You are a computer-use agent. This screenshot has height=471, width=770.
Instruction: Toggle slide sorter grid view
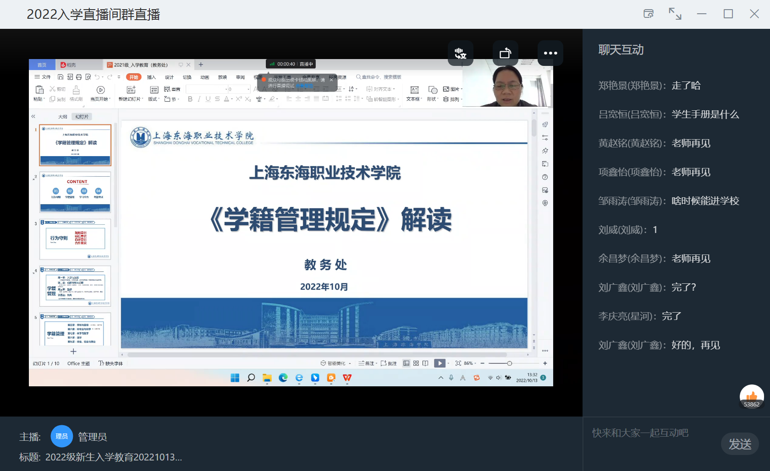click(416, 363)
